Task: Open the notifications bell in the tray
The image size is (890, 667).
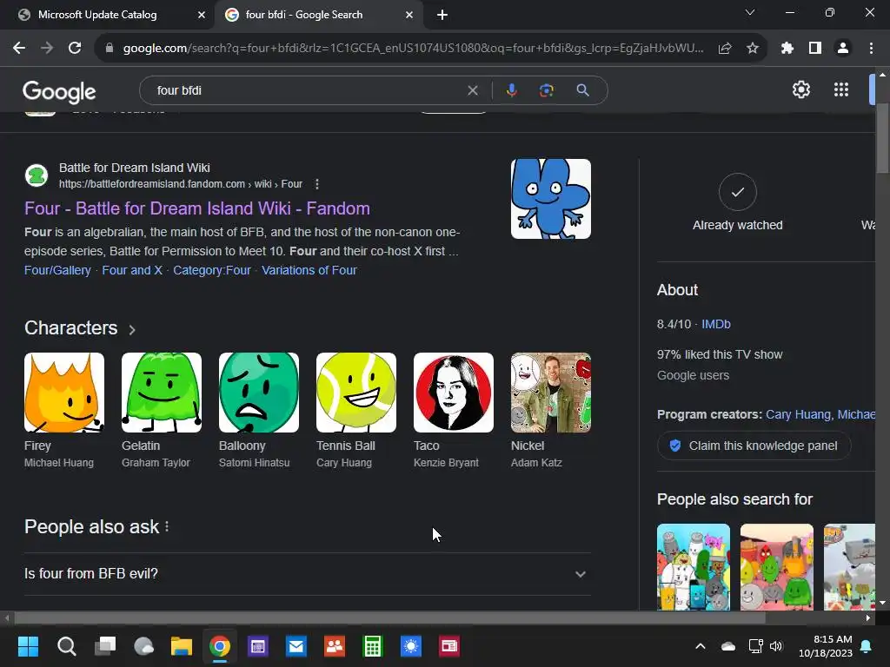Action: [867, 646]
